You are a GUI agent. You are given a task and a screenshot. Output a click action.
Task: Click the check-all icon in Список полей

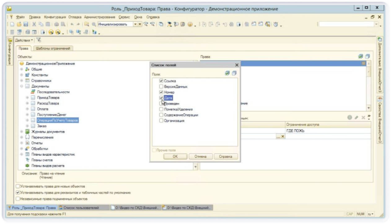(227, 73)
